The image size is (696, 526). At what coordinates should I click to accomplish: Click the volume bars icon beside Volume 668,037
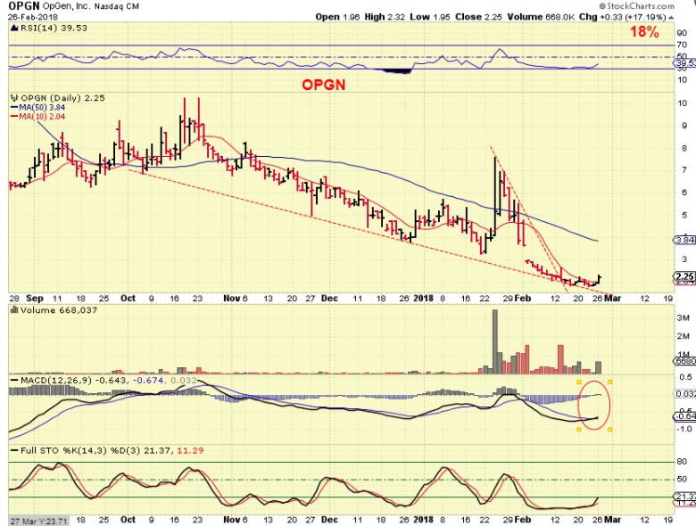tap(14, 310)
